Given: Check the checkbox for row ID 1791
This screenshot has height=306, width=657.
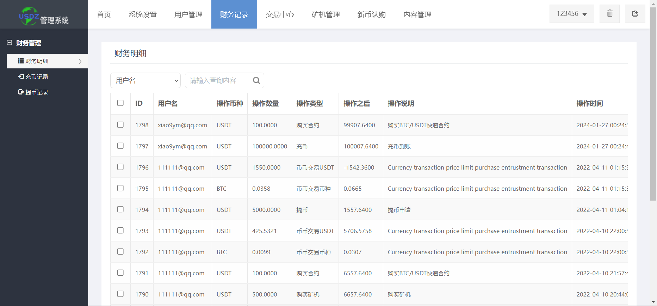Looking at the screenshot, I should 120,273.
